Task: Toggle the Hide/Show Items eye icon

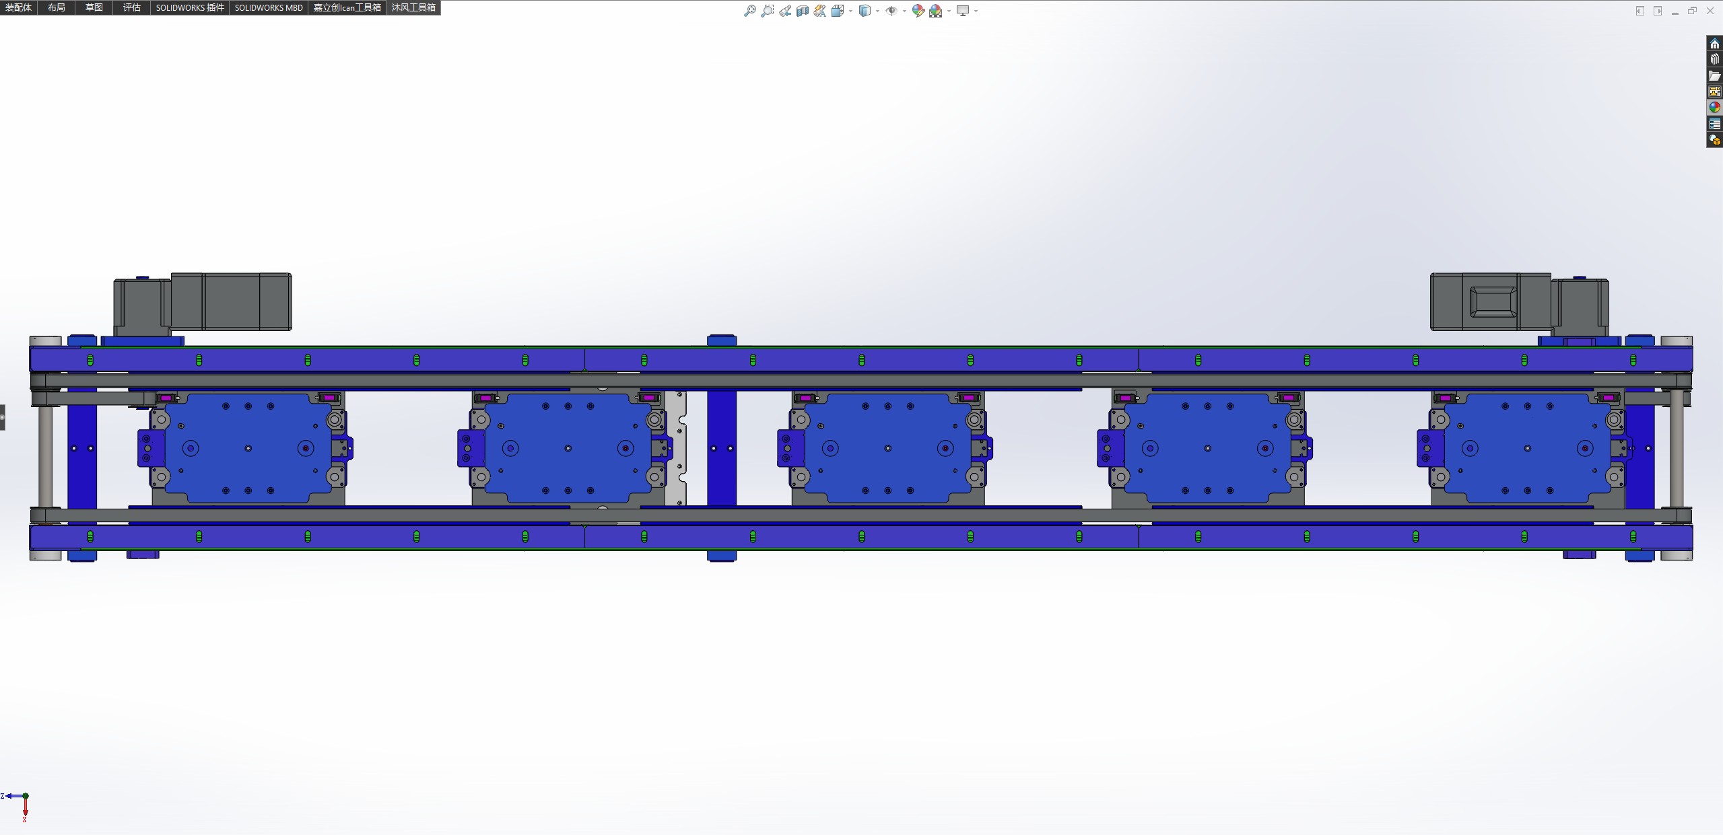Action: pos(891,11)
